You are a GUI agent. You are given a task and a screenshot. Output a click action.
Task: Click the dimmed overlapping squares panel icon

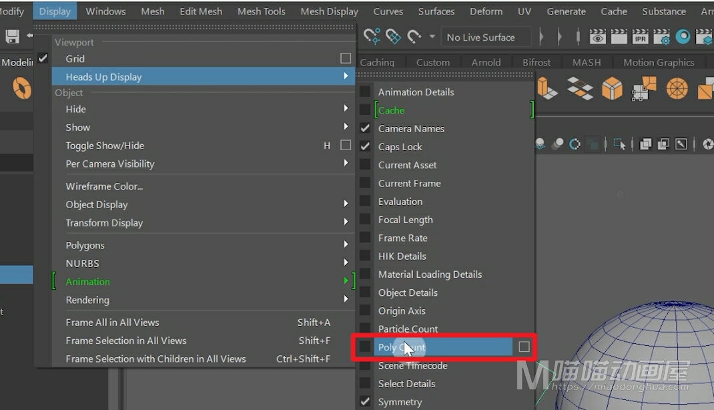tap(593, 144)
